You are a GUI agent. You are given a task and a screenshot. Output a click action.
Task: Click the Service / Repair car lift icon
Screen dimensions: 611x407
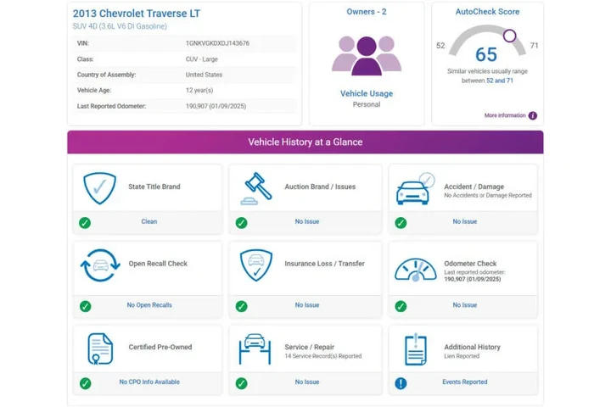(x=256, y=348)
